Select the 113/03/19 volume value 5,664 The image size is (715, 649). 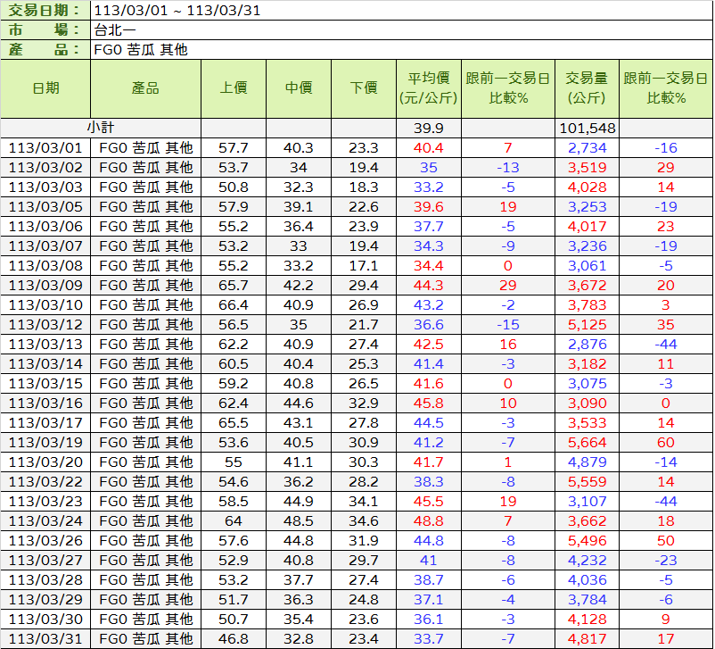[x=588, y=443]
